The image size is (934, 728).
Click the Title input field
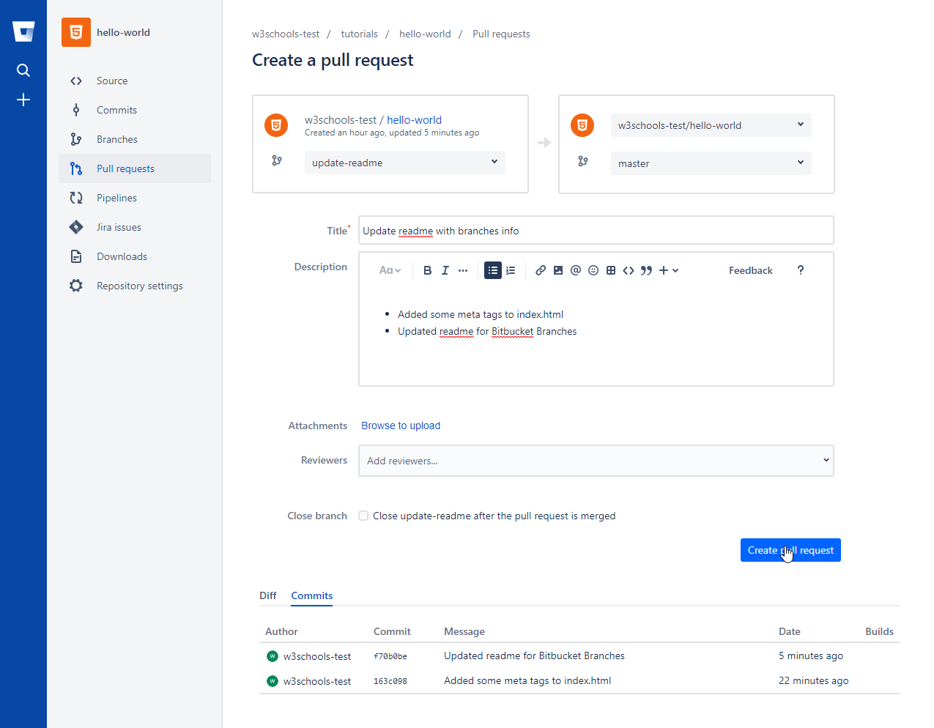(596, 230)
